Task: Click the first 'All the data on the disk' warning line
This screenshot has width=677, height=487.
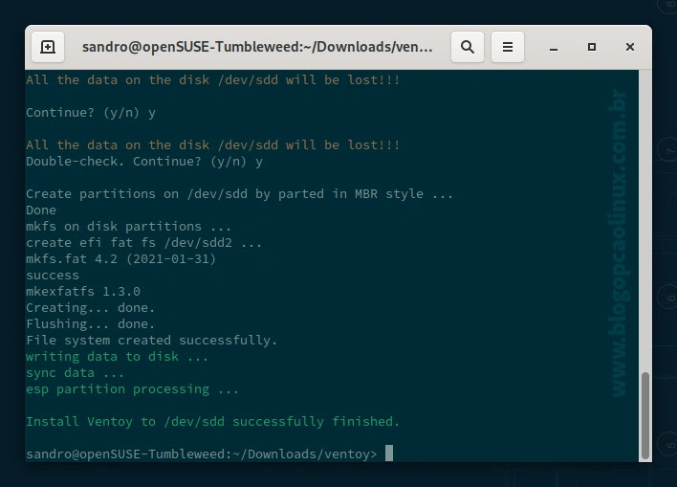Action: pyautogui.click(x=212, y=80)
